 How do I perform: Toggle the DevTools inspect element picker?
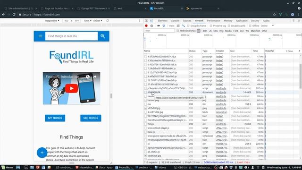click(x=146, y=21)
